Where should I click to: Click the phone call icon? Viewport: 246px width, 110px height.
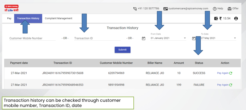pyautogui.click(x=135, y=9)
